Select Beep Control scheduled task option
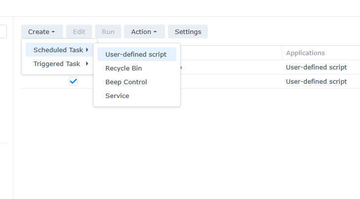Screen dimensions: 360x199 (x=126, y=82)
